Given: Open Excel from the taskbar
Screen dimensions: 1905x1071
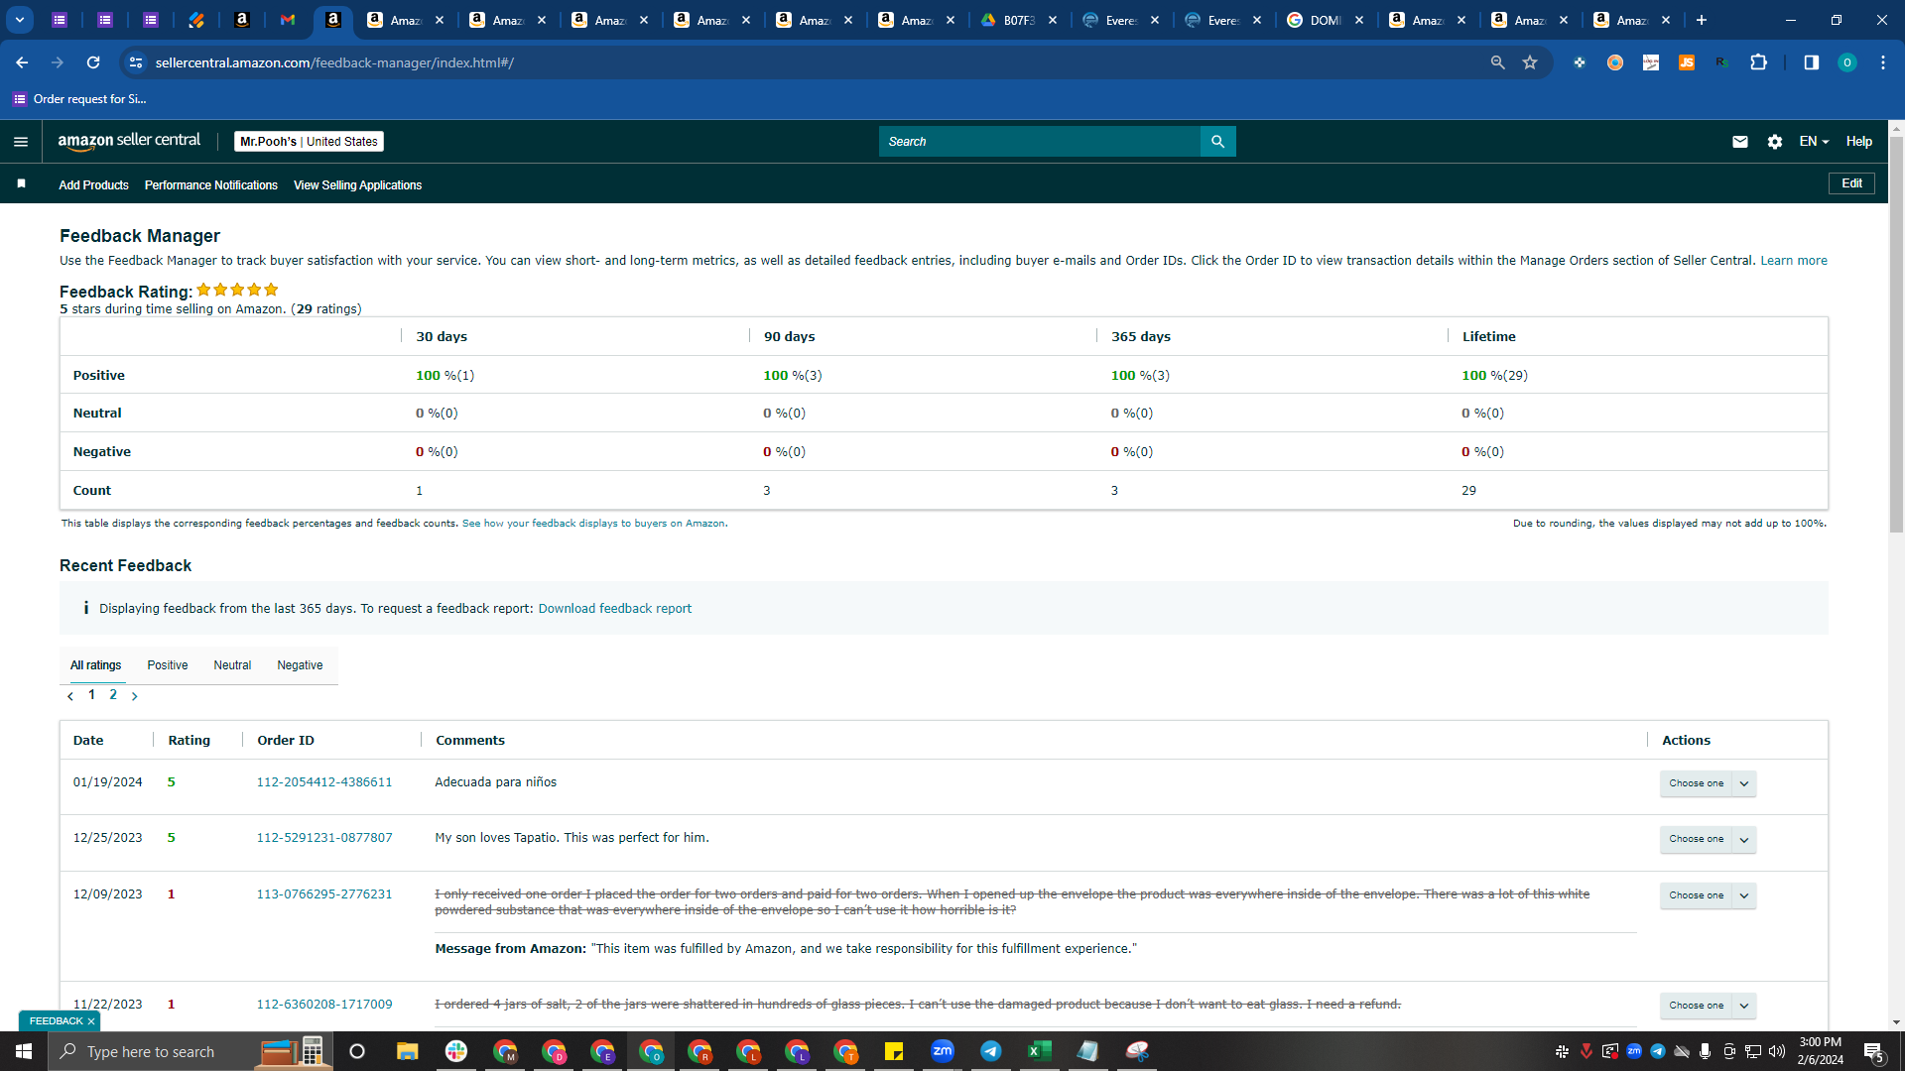Looking at the screenshot, I should (1039, 1051).
